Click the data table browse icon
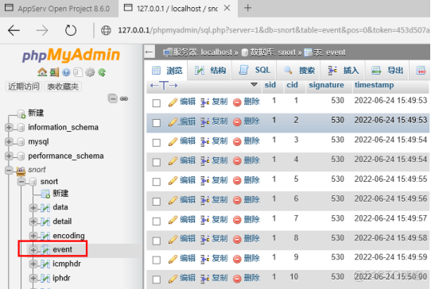Screen dimensions: 431x289 45,208
